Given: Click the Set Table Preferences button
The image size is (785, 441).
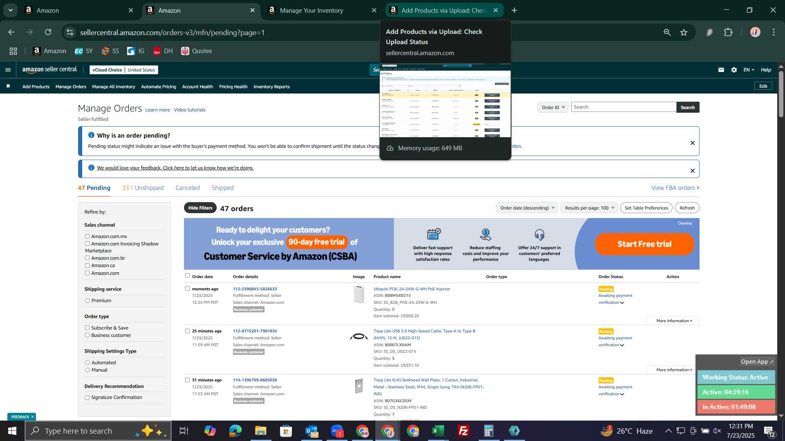Looking at the screenshot, I should 646,208.
